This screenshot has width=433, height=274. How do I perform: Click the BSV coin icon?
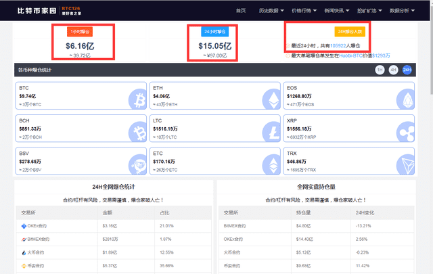pyautogui.click(x=137, y=164)
